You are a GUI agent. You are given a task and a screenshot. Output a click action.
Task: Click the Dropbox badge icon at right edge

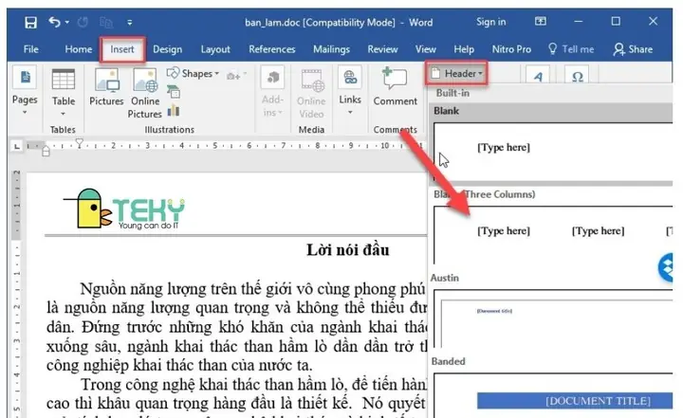click(666, 267)
